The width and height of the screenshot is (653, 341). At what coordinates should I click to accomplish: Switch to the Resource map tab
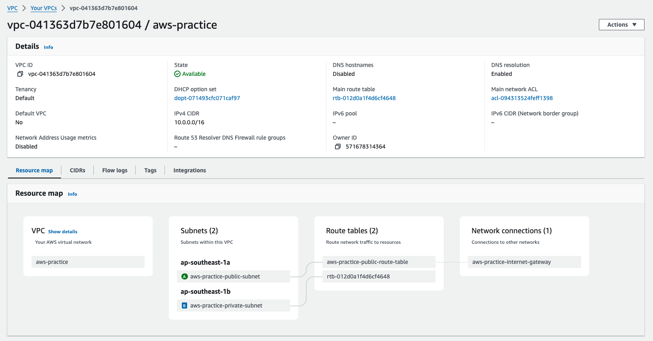[34, 170]
